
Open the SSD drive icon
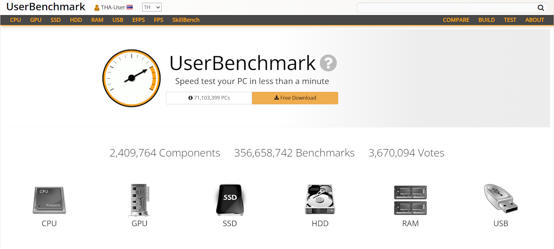[229, 200]
